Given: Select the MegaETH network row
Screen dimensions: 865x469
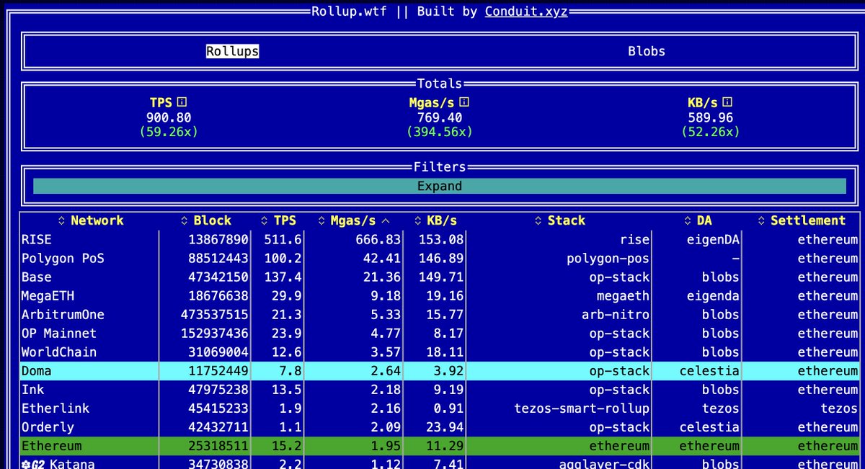Looking at the screenshot, I should point(440,296).
